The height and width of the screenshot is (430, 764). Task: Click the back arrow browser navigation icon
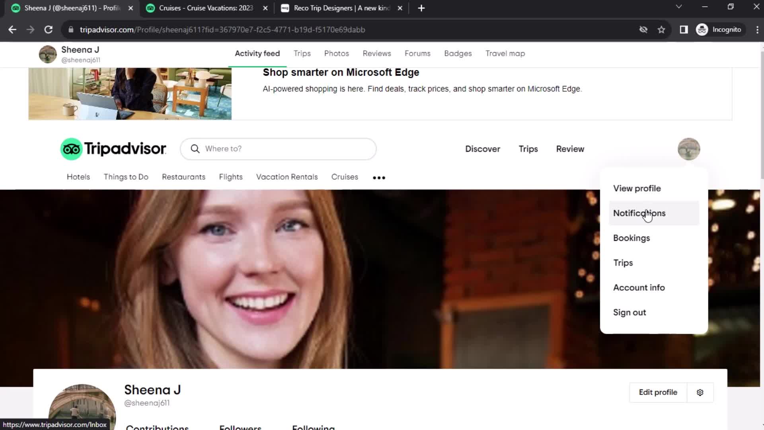pyautogui.click(x=13, y=29)
